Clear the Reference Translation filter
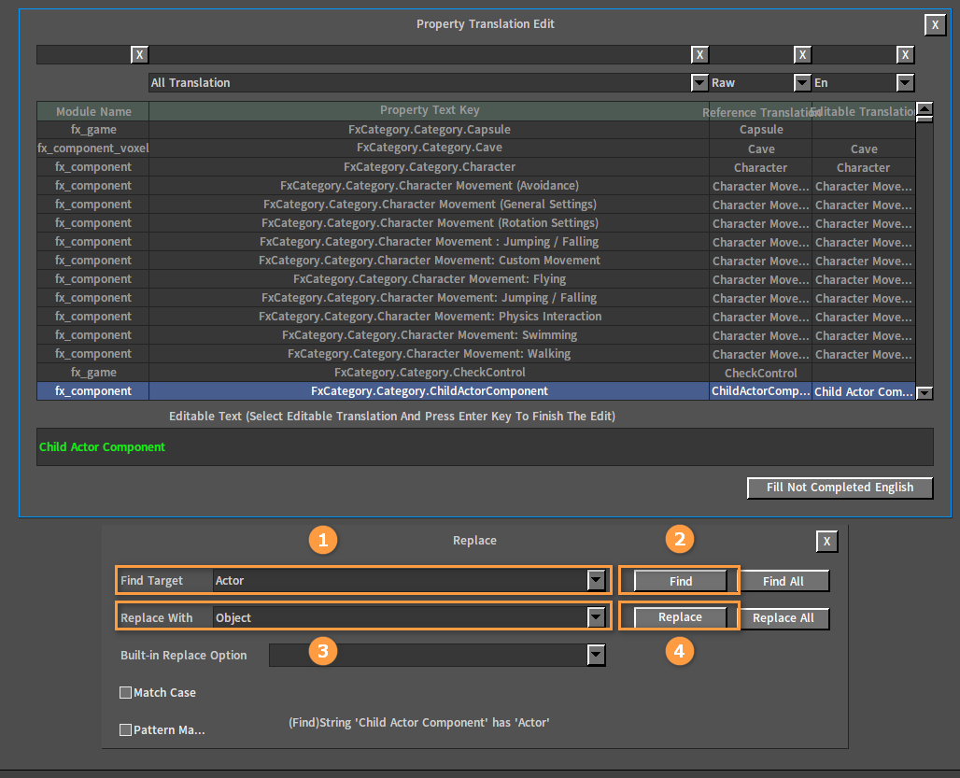The width and height of the screenshot is (960, 778). pos(803,54)
